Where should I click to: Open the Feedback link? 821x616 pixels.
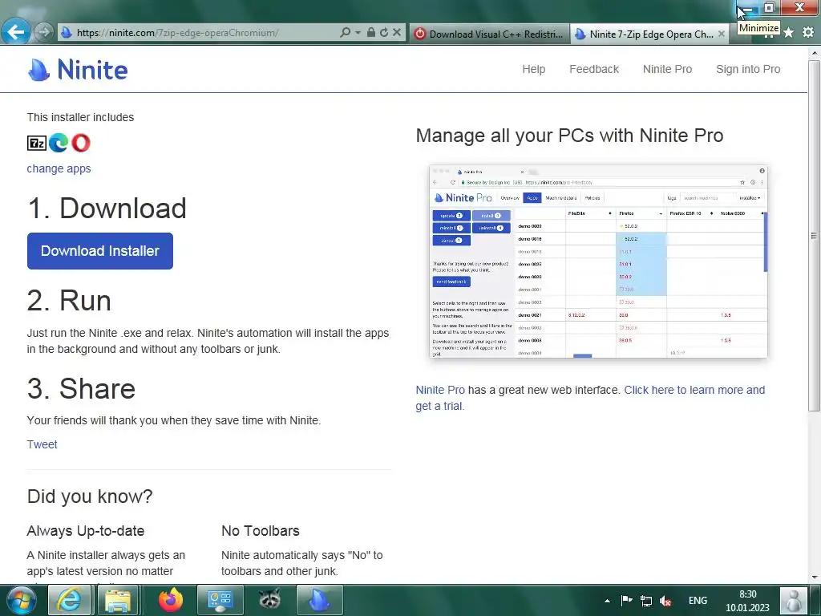click(x=594, y=69)
